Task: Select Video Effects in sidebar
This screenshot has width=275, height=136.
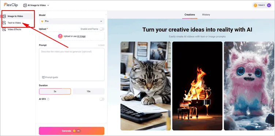Action: click(14, 30)
